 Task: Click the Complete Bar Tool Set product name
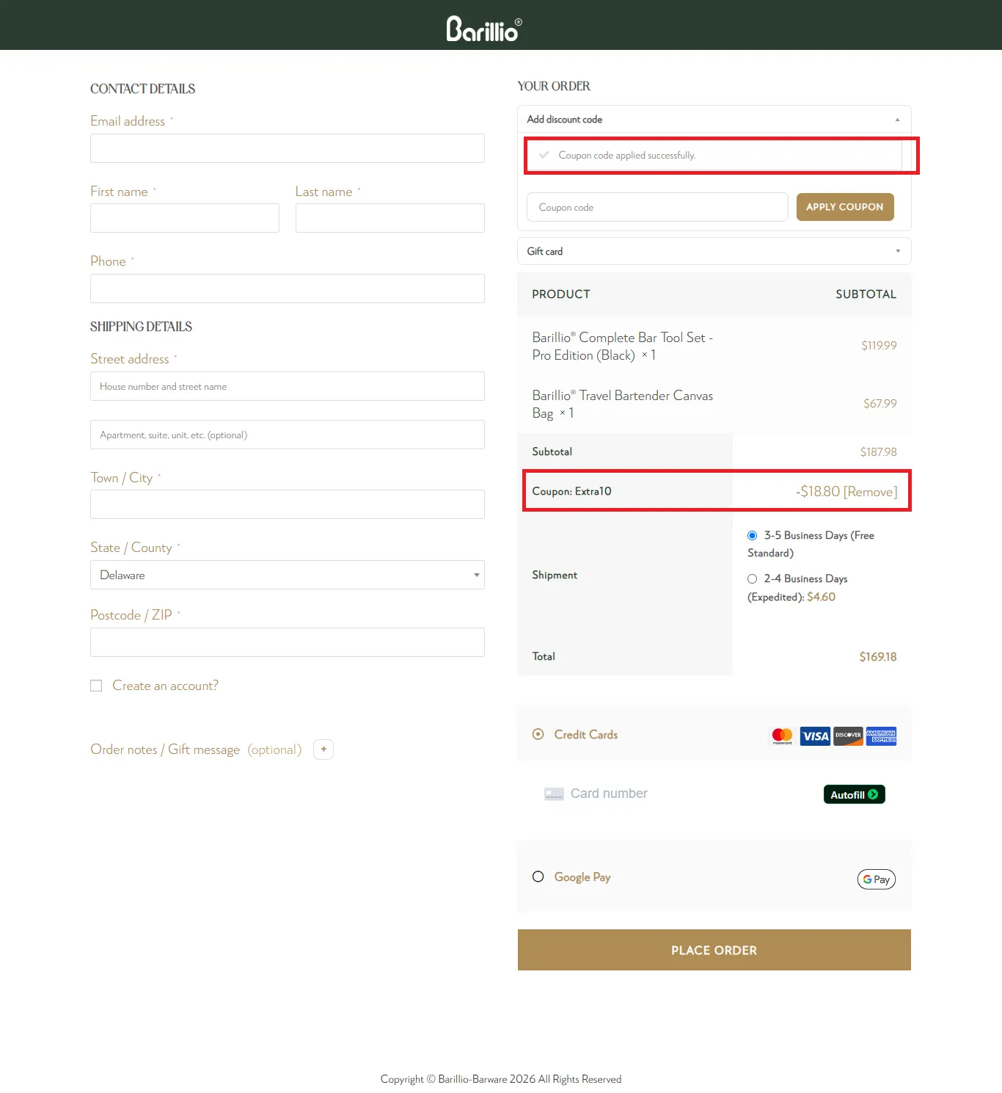tap(623, 346)
